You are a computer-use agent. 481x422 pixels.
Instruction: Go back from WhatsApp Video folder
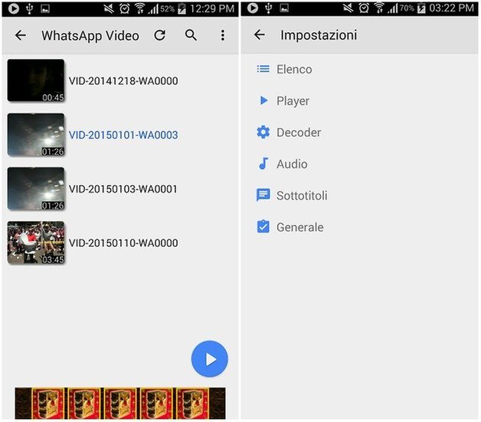(x=21, y=35)
